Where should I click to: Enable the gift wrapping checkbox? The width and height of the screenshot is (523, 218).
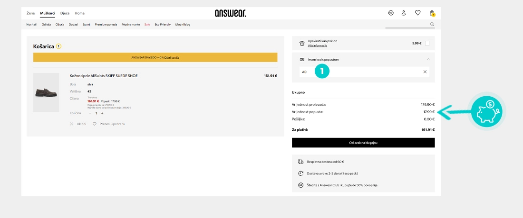click(427, 43)
